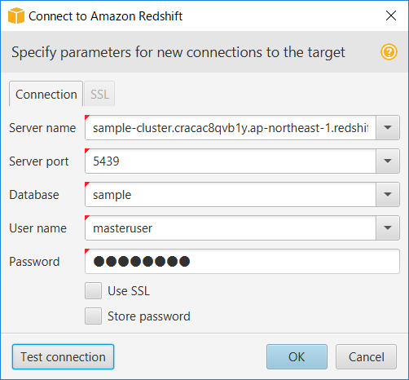This screenshot has width=409, height=380.
Task: Click the Cancel button
Action: 366,356
